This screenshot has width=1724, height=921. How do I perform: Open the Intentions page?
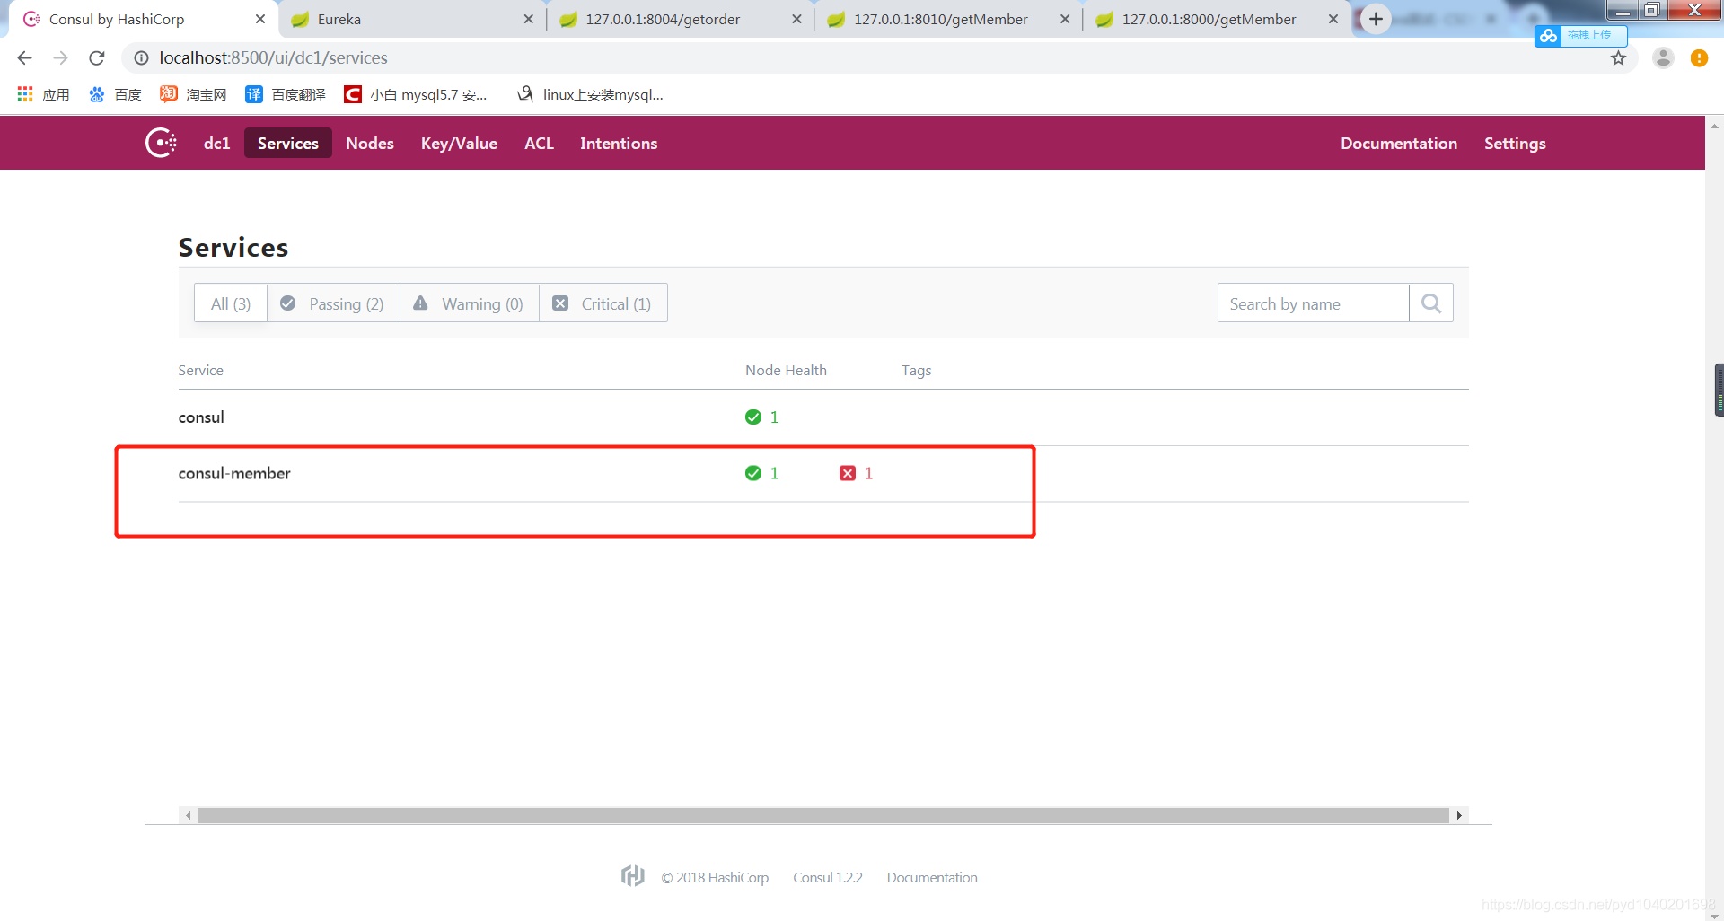point(619,144)
